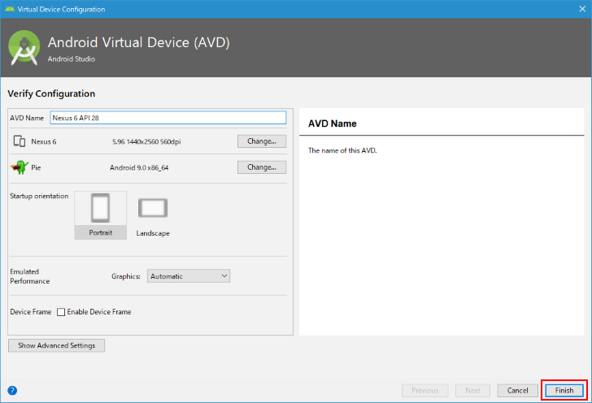The image size is (592, 403).
Task: Click the 'Pie' release name text
Action: (x=36, y=167)
